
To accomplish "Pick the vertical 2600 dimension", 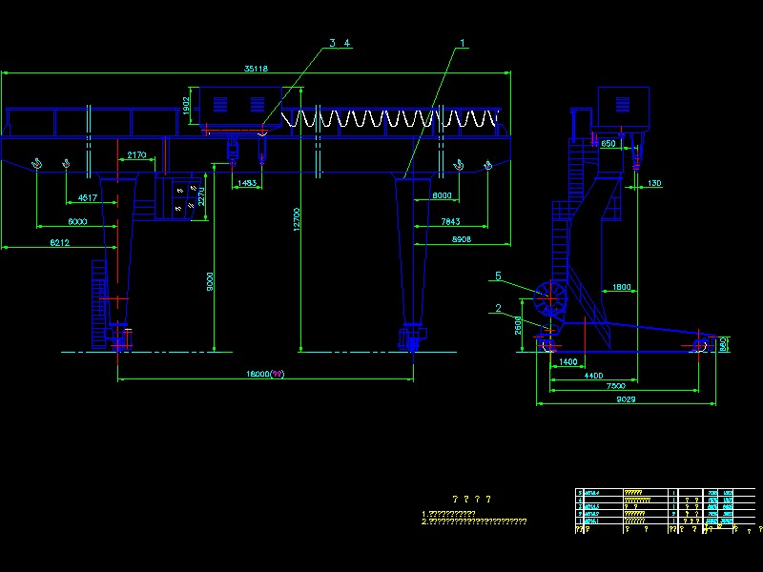I will [x=518, y=325].
